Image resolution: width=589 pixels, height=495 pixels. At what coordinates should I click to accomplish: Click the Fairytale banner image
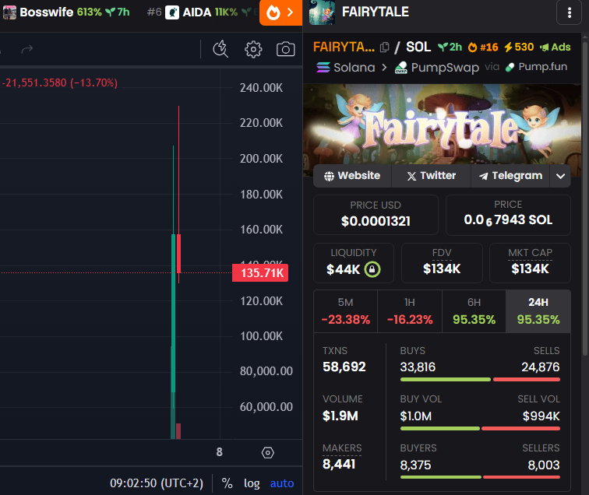(x=442, y=131)
